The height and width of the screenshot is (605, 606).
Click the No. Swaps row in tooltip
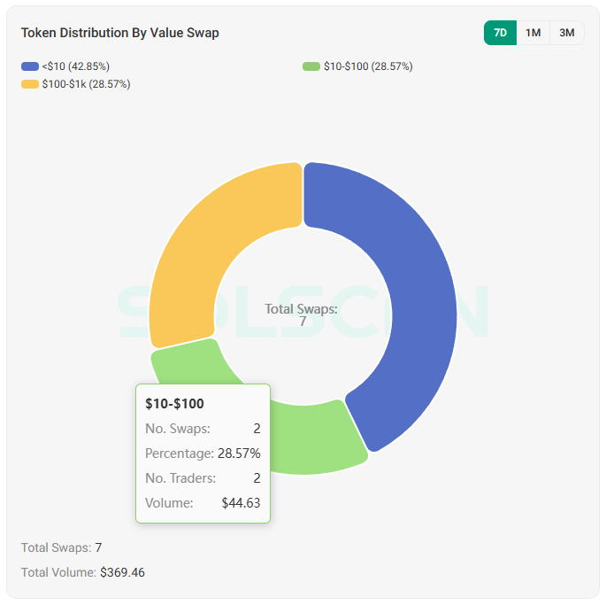click(x=202, y=429)
